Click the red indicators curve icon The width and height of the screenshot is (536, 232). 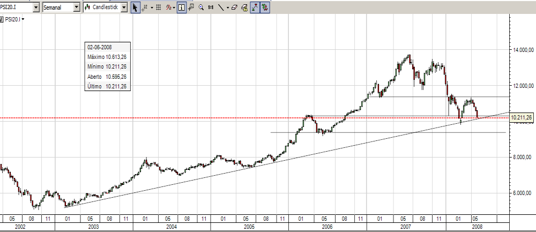coord(168,7)
